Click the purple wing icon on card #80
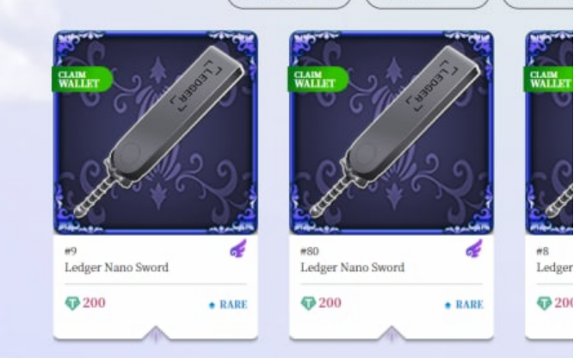The width and height of the screenshot is (574, 358). pyautogui.click(x=474, y=249)
